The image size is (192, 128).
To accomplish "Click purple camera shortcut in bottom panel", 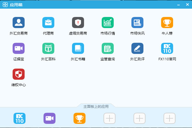I will (50, 118).
